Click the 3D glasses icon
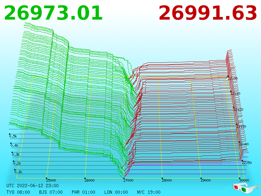 [x=246, y=188]
